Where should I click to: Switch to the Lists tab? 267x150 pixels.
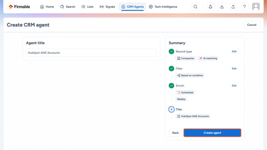(87, 7)
